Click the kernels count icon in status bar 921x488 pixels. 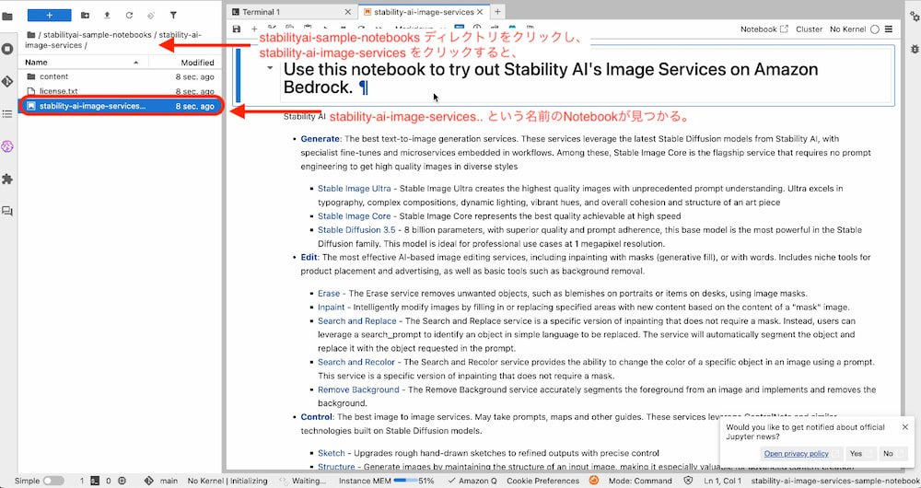[x=121, y=481]
